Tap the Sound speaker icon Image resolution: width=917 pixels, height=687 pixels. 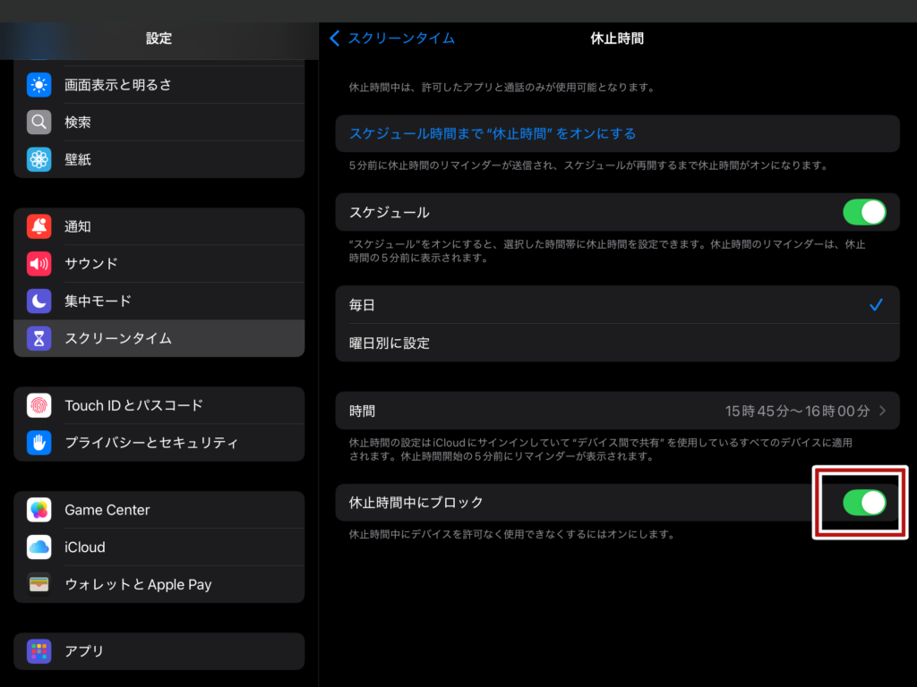point(39,264)
